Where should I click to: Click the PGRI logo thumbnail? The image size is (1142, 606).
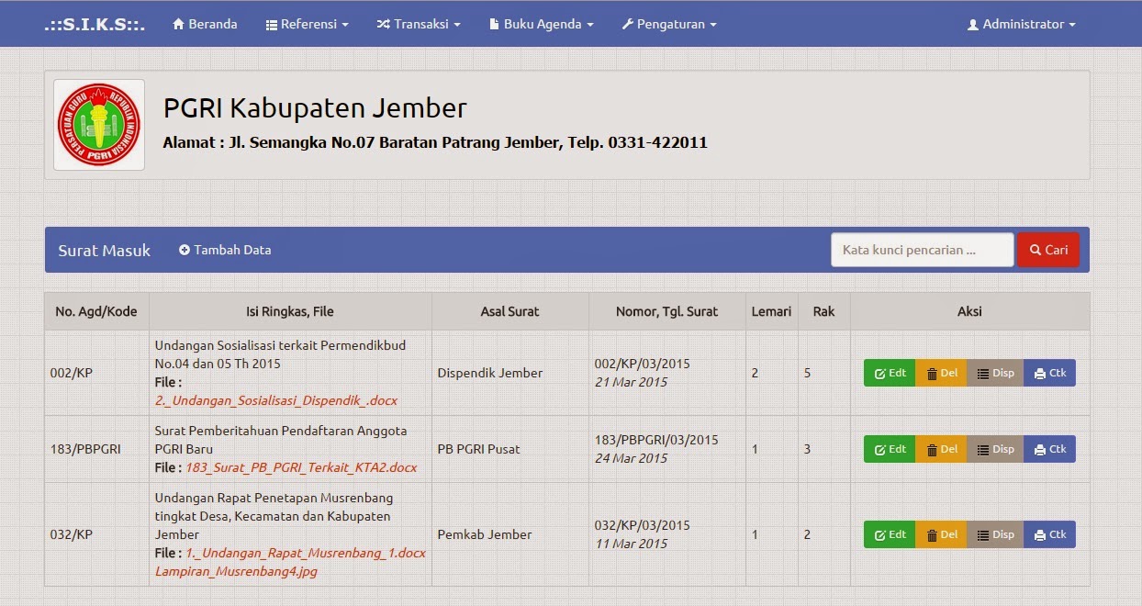click(x=99, y=125)
